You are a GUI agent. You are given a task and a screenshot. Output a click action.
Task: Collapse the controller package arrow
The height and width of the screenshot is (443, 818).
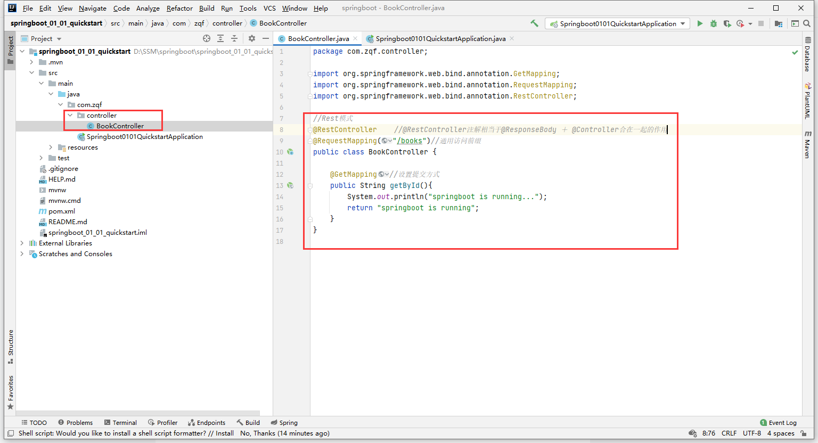click(x=70, y=116)
